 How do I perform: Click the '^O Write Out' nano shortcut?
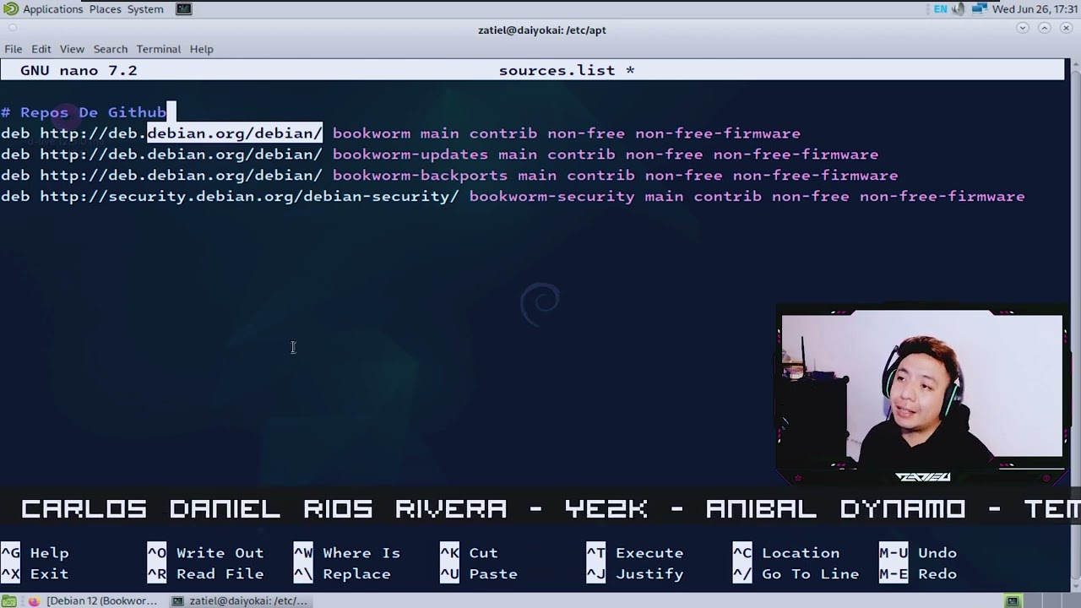(205, 553)
